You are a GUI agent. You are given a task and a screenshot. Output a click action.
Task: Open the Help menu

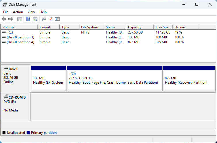pyautogui.click(x=43, y=12)
